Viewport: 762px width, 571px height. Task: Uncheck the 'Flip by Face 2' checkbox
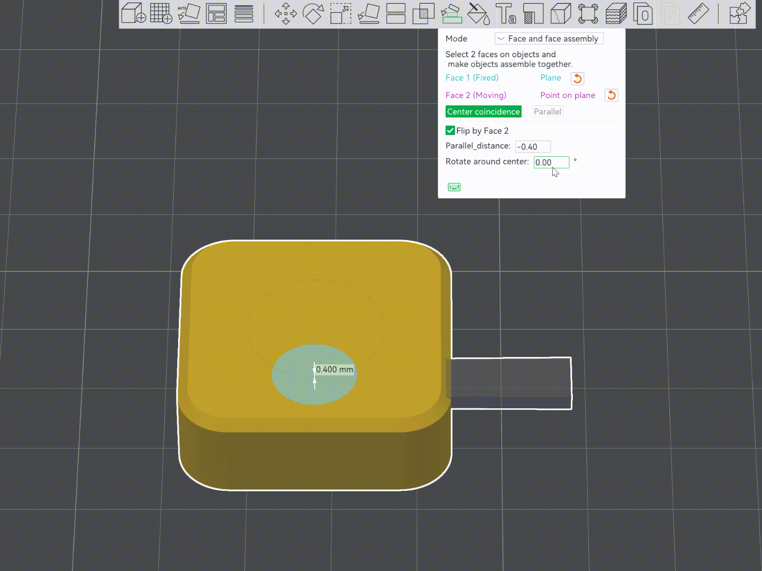tap(450, 131)
